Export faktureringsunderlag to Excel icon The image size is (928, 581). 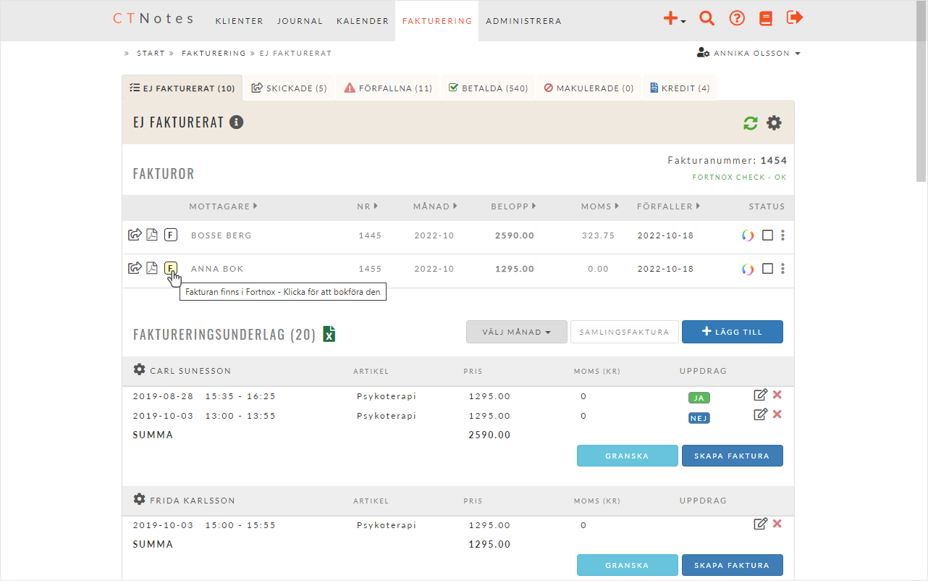coord(329,334)
